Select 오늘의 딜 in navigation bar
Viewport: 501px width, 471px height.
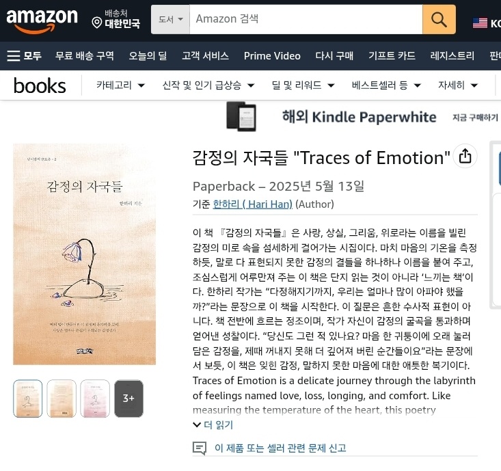[148, 56]
